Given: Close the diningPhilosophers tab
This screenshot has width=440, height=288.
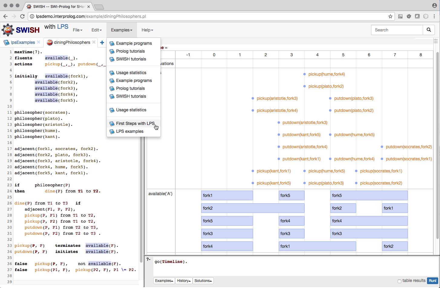Looking at the screenshot, I should point(94,42).
